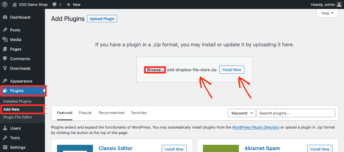The image size is (344, 152).
Task: Click Install Now for Classic Editor
Action: (x=174, y=148)
